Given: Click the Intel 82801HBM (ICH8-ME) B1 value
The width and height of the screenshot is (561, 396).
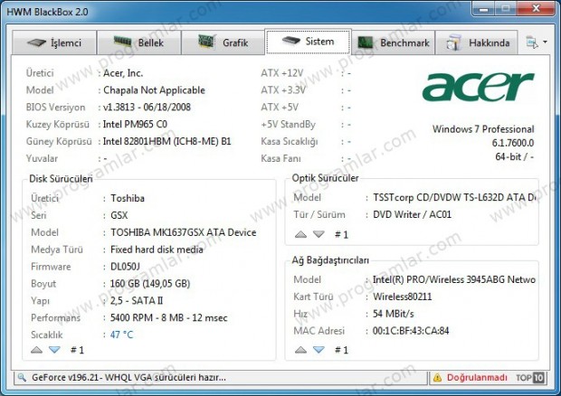Looking at the screenshot, I should 166,142.
